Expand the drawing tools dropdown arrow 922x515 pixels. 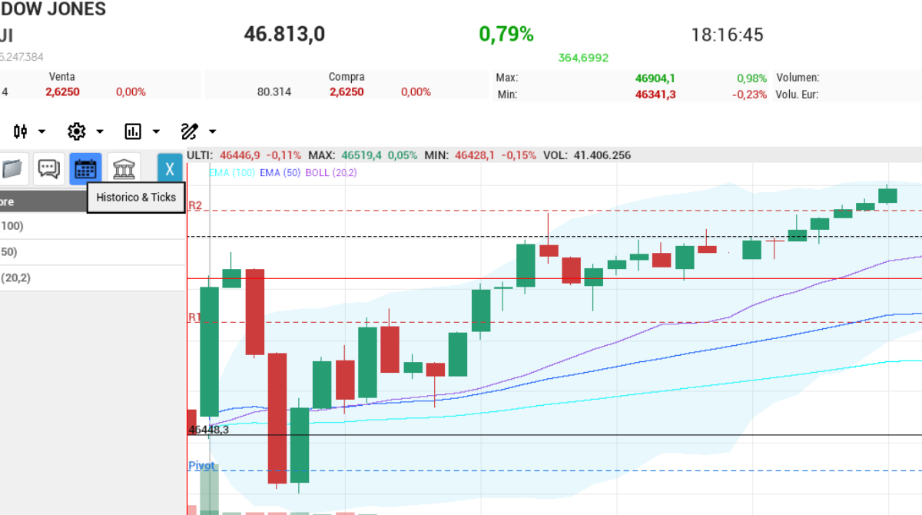pos(211,131)
